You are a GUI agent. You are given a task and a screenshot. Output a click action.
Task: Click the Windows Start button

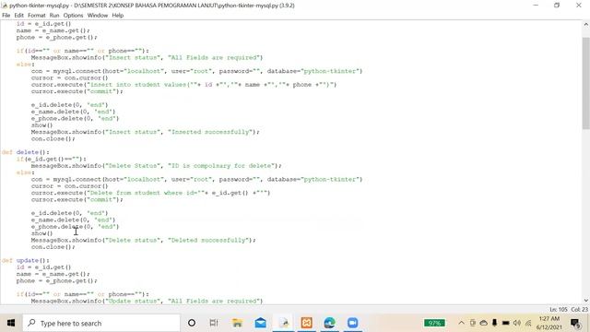point(11,323)
